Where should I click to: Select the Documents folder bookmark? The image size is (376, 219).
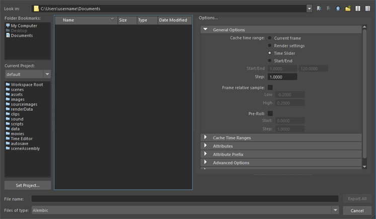coord(22,36)
